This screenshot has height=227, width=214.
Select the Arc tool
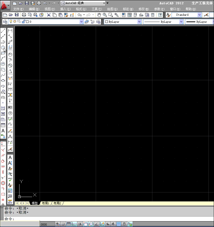click(x=3, y=59)
